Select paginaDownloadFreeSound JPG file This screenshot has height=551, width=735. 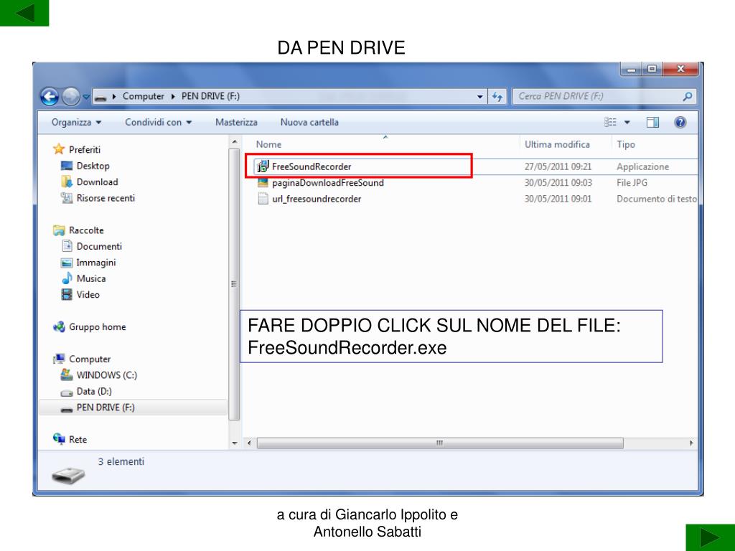click(x=327, y=183)
